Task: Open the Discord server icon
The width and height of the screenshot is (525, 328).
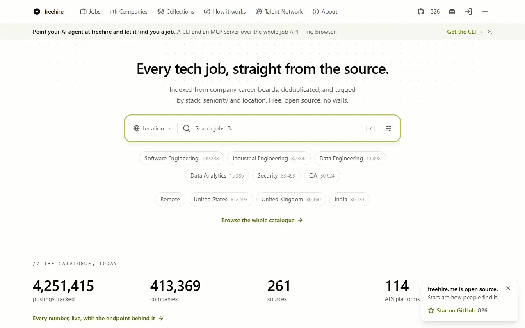Action: pos(452,11)
